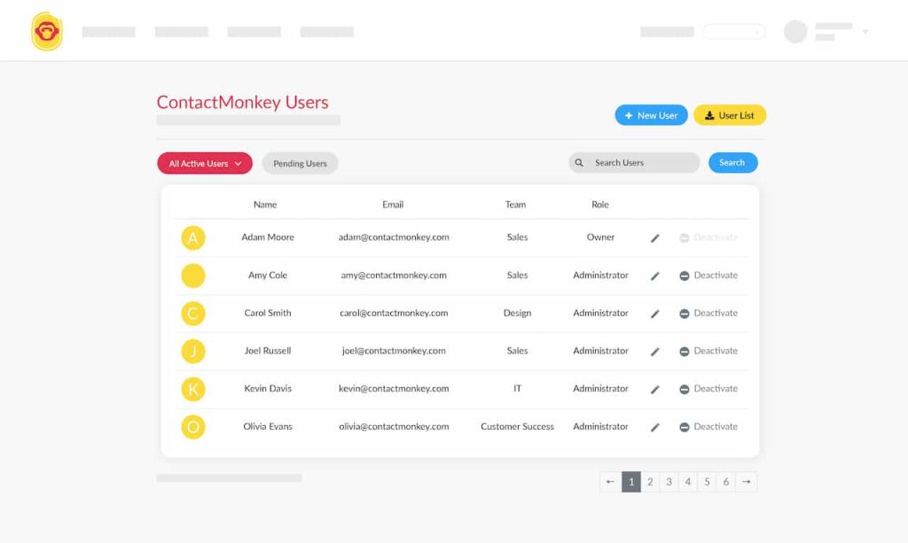Open the header placeholder dropdown selector

tap(733, 32)
